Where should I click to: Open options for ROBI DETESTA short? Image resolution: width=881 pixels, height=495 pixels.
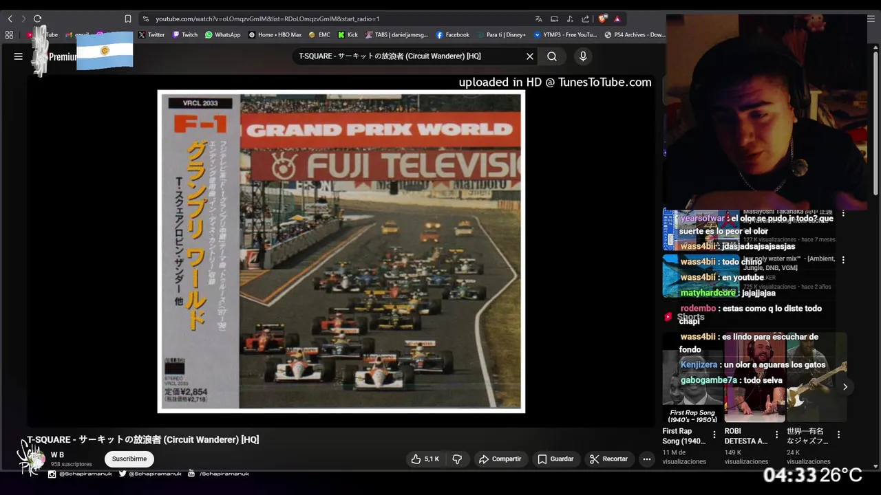pos(776,434)
